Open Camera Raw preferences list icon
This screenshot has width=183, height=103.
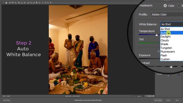tap(43, 3)
